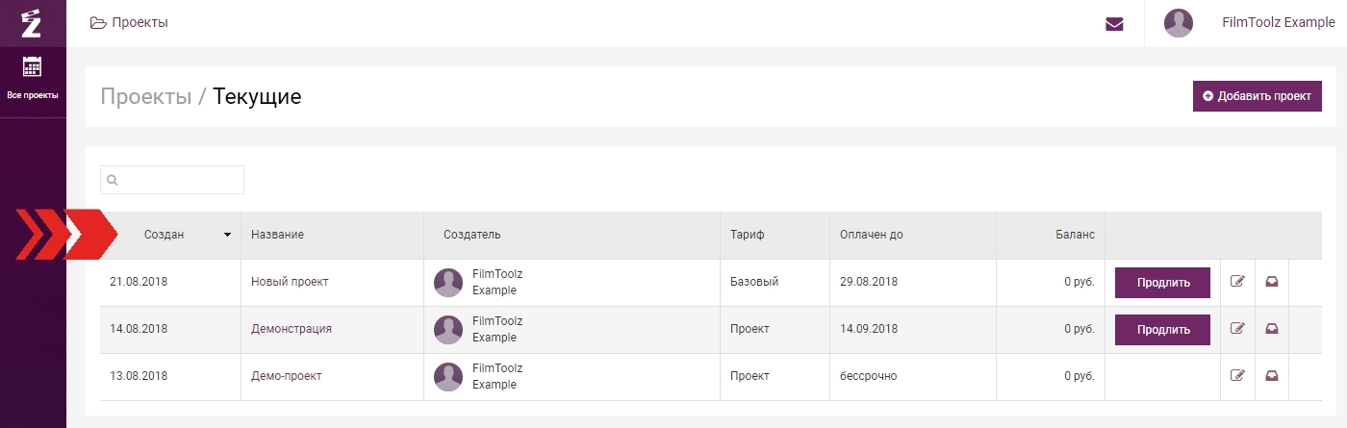1347x428 pixels.
Task: Click the Название column header
Action: pos(277,235)
